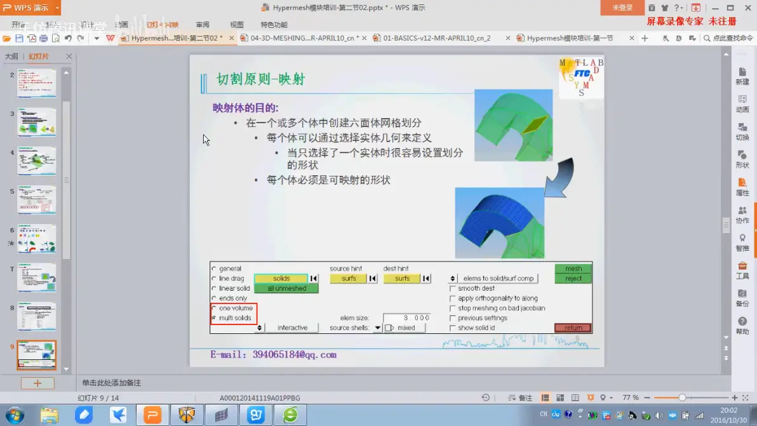Open the 开始 ribbon tab
This screenshot has height=426, width=757.
tap(18, 25)
